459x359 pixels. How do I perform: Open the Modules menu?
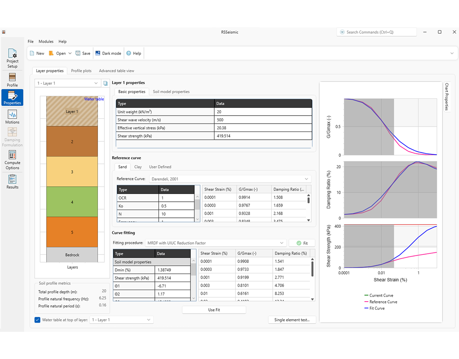pyautogui.click(x=46, y=41)
